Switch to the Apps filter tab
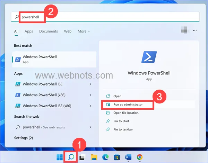The width and height of the screenshot is (208, 163). point(29,31)
